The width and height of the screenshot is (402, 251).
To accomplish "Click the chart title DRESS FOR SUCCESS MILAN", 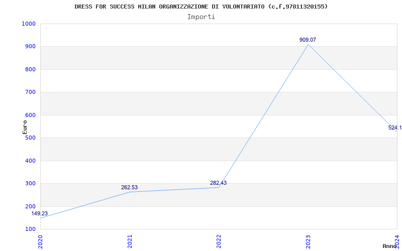I will pyautogui.click(x=201, y=7).
